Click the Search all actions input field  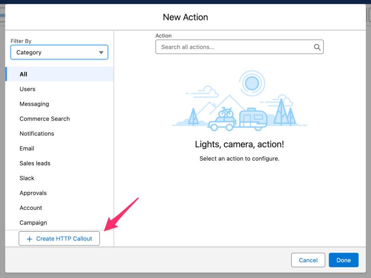(x=232, y=47)
